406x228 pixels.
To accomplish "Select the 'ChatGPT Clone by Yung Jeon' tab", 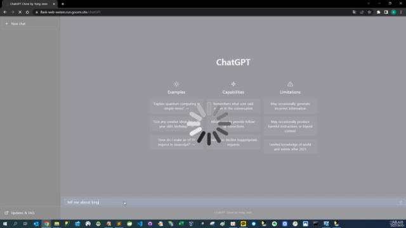I will 29,4.
